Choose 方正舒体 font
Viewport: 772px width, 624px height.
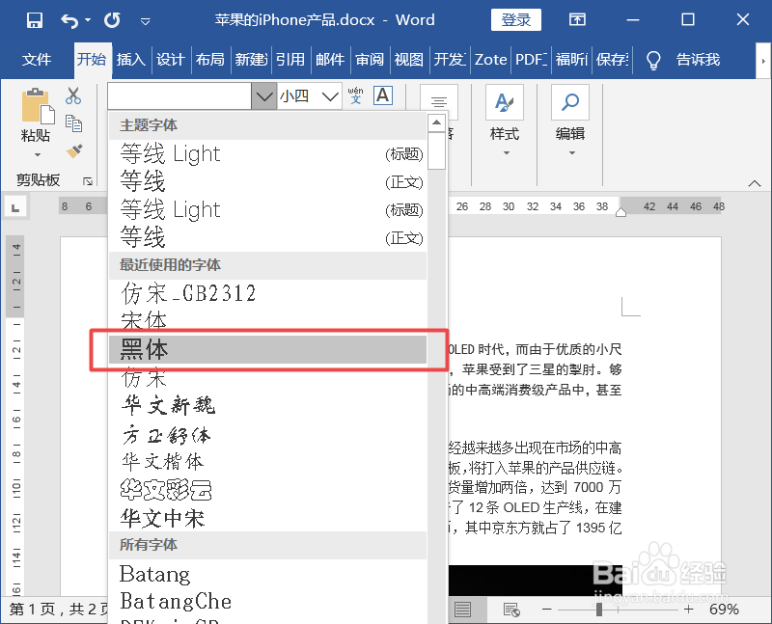coord(268,434)
